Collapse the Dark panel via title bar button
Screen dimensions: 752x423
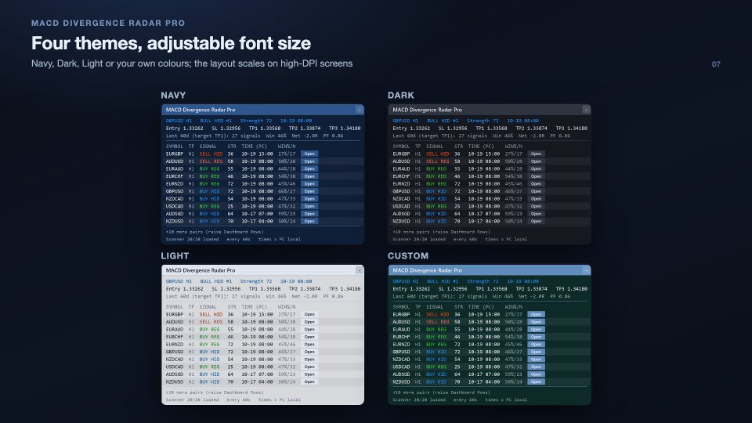point(586,110)
